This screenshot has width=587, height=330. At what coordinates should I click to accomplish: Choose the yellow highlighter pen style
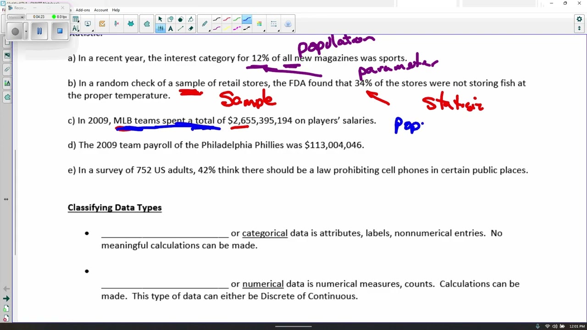(227, 28)
